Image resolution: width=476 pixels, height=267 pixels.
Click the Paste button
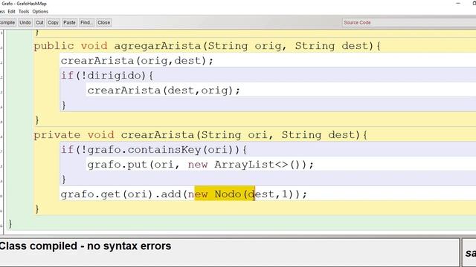coord(69,22)
